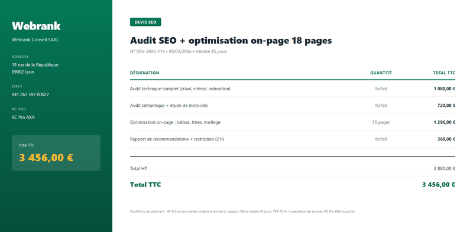
Task: Select quote number and validity line
Action: [x=179, y=51]
